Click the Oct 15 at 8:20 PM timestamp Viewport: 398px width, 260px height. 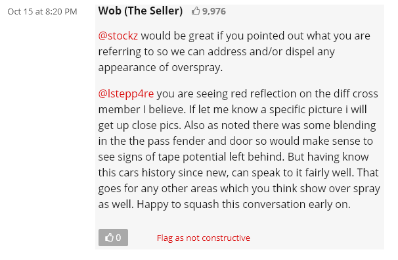coord(42,11)
